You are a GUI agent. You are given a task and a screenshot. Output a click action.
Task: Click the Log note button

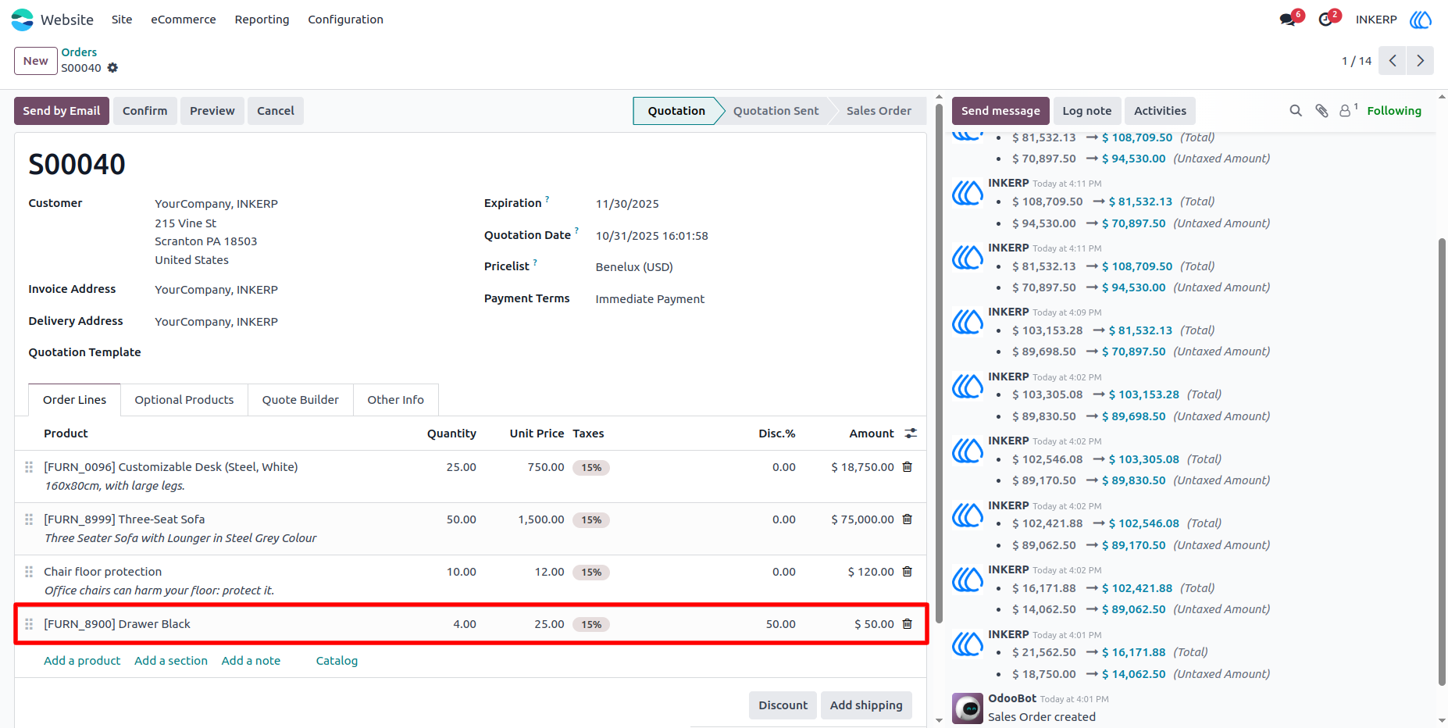tap(1087, 111)
